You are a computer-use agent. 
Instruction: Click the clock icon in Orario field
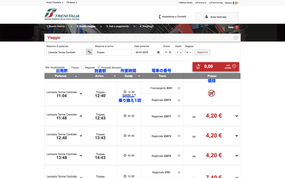pos(170,52)
